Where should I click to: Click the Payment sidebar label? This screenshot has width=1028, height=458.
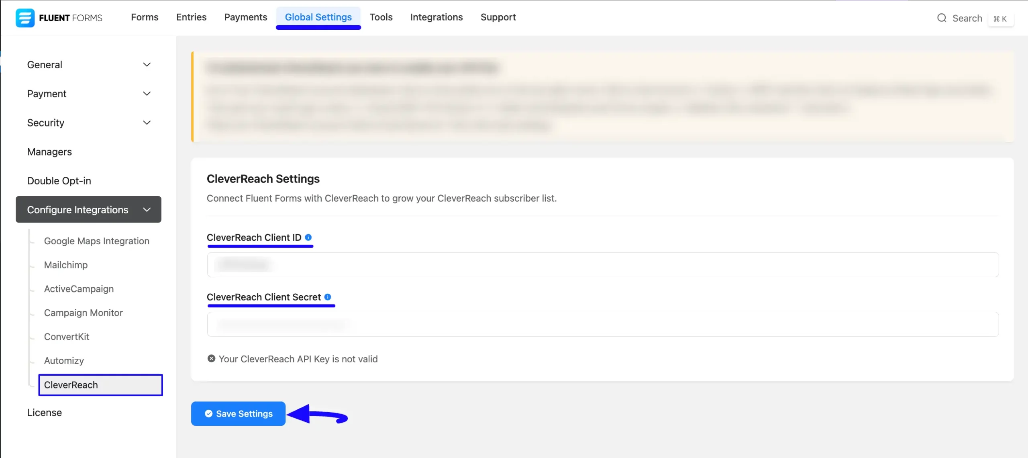47,94
